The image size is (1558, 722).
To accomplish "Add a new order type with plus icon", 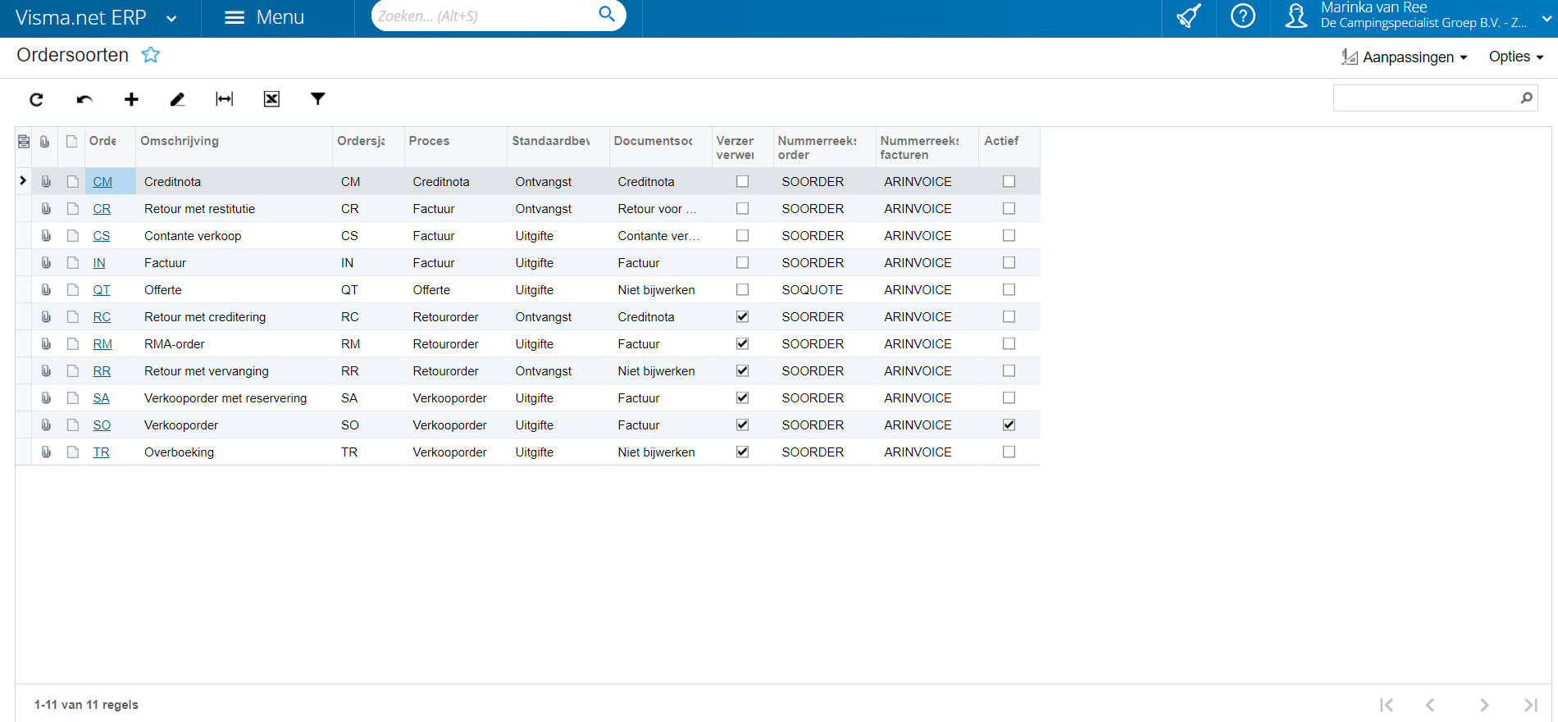I will coord(131,99).
